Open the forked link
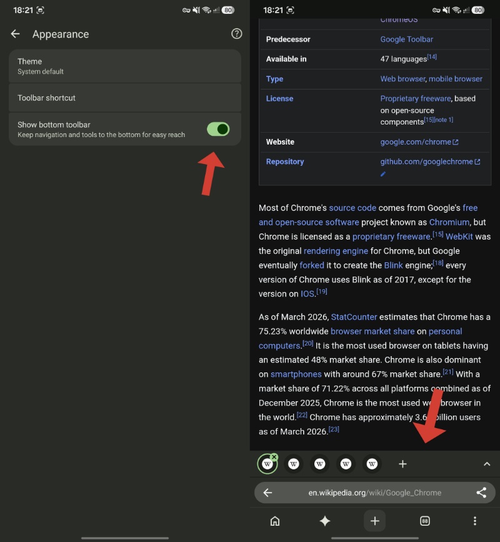This screenshot has width=500, height=542. coord(312,265)
